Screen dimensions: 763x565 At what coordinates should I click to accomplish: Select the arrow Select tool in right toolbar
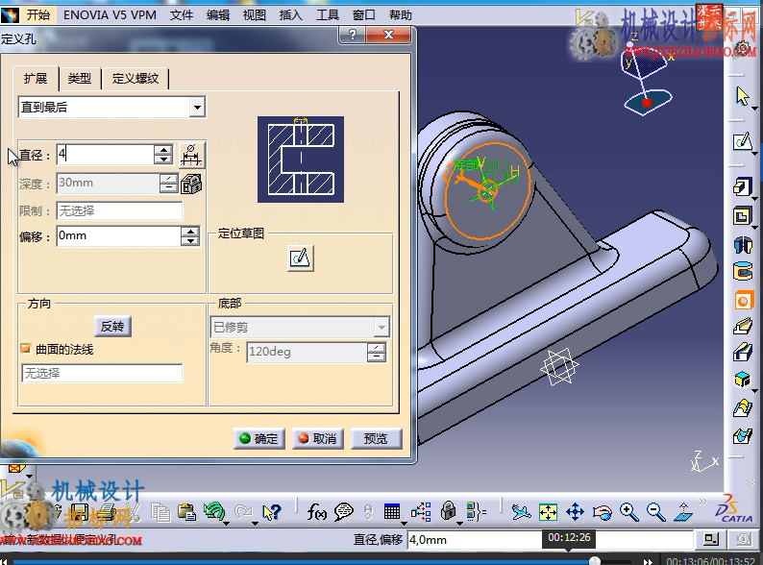coord(743,96)
